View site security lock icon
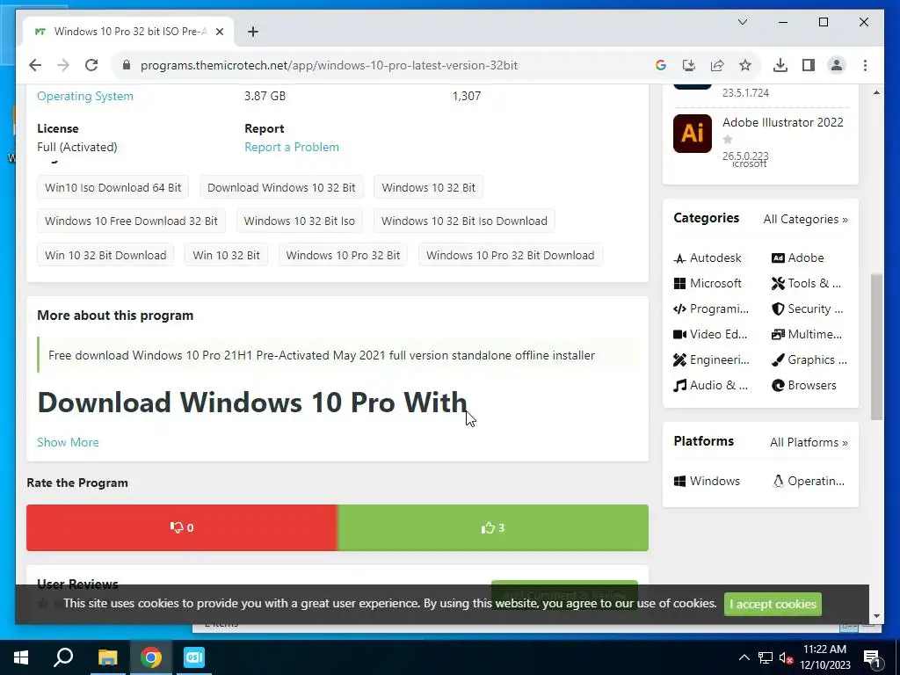 (127, 65)
